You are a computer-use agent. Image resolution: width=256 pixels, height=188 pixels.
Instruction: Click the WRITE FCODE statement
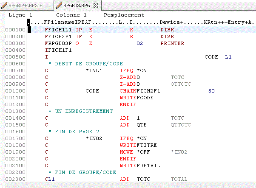pyautogui.click(x=137, y=98)
